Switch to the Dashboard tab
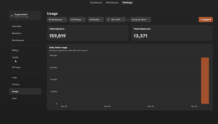 coord(96,3)
